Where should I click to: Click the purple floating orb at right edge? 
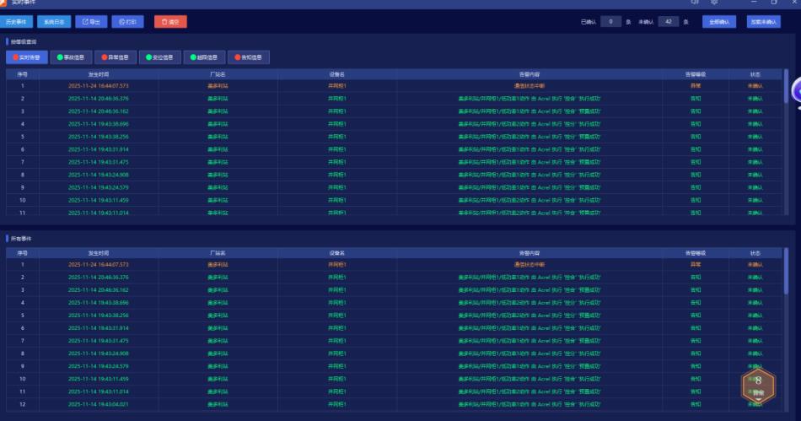[794, 87]
